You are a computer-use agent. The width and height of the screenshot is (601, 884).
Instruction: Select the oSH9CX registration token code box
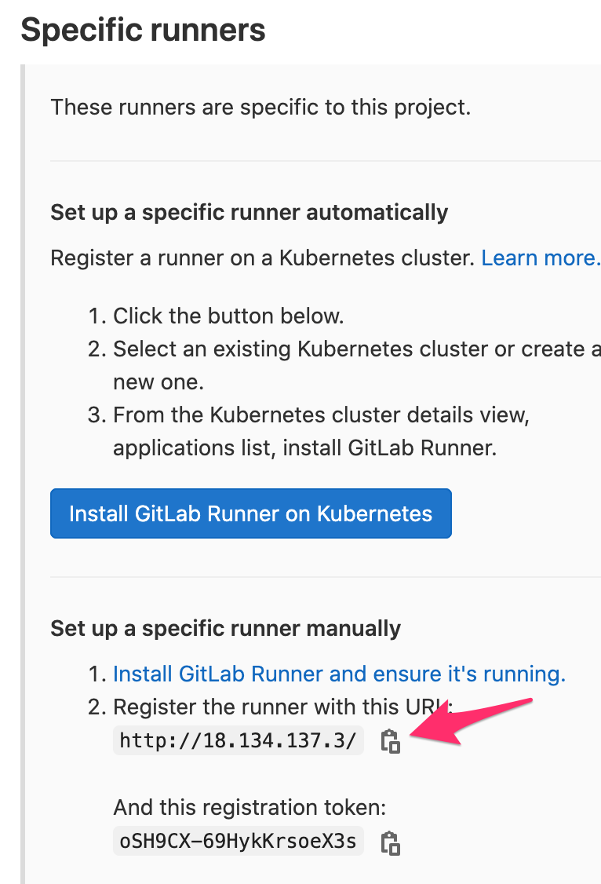pyautogui.click(x=239, y=841)
